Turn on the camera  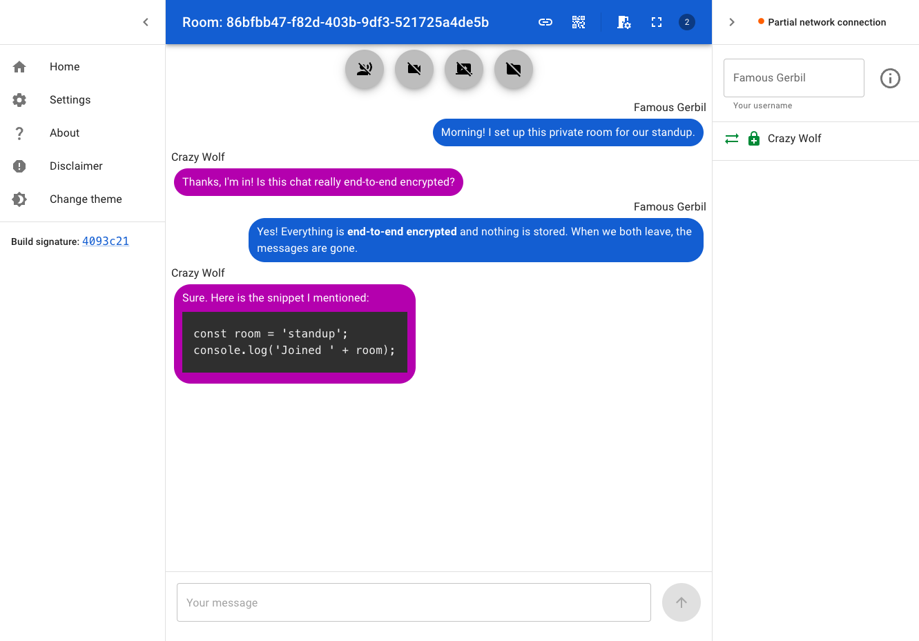[x=414, y=69]
